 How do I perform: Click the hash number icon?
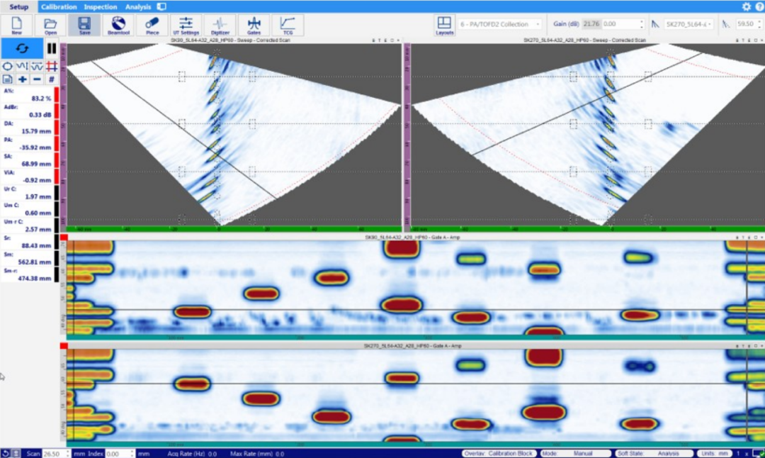coord(51,79)
